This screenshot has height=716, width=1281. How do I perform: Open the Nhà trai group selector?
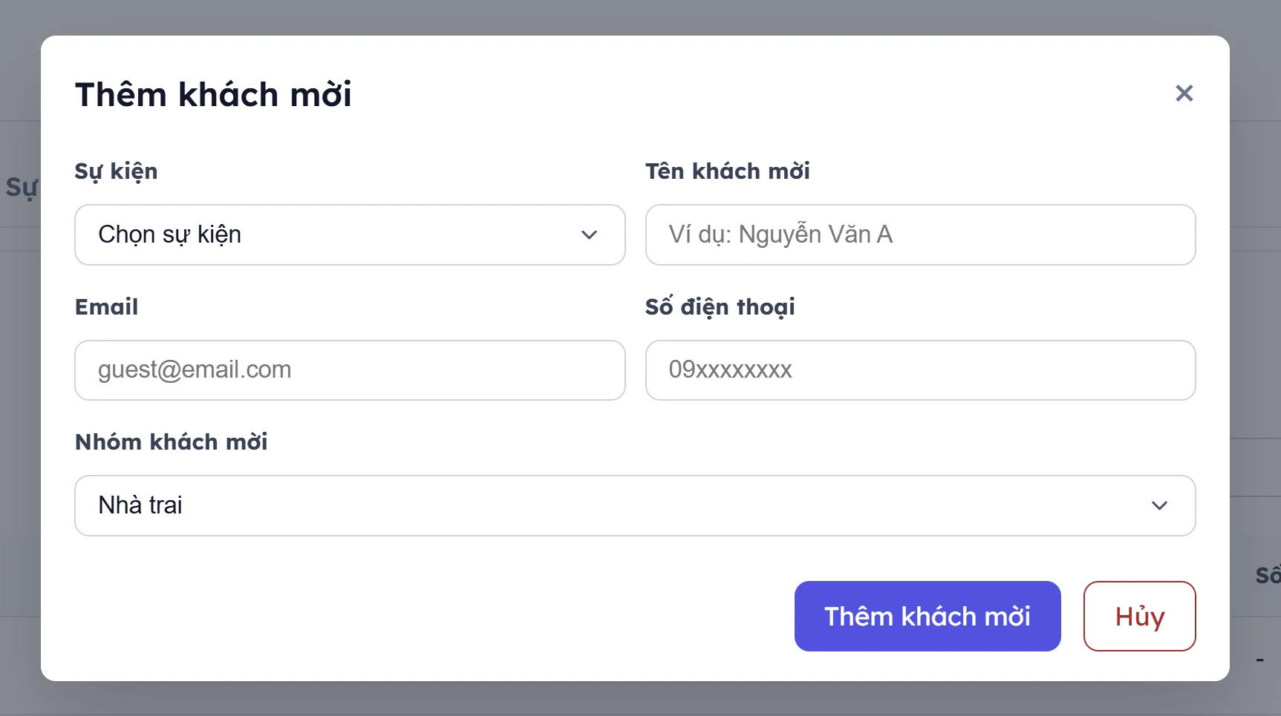tap(594, 505)
